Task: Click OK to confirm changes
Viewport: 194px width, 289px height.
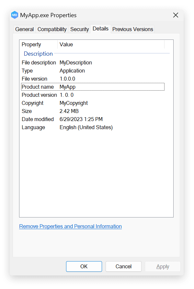Action: [x=84, y=266]
